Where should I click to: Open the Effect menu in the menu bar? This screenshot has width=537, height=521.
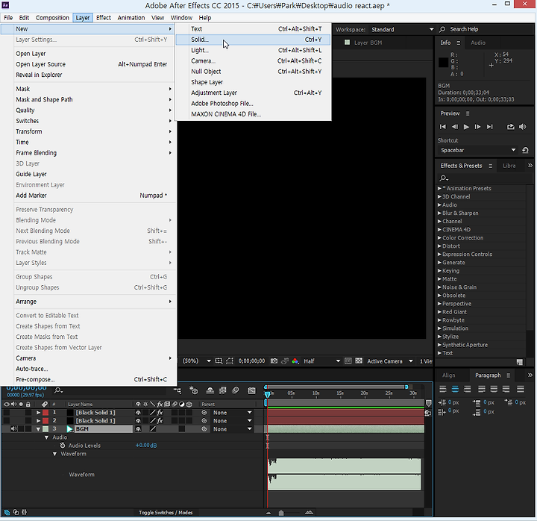point(104,17)
